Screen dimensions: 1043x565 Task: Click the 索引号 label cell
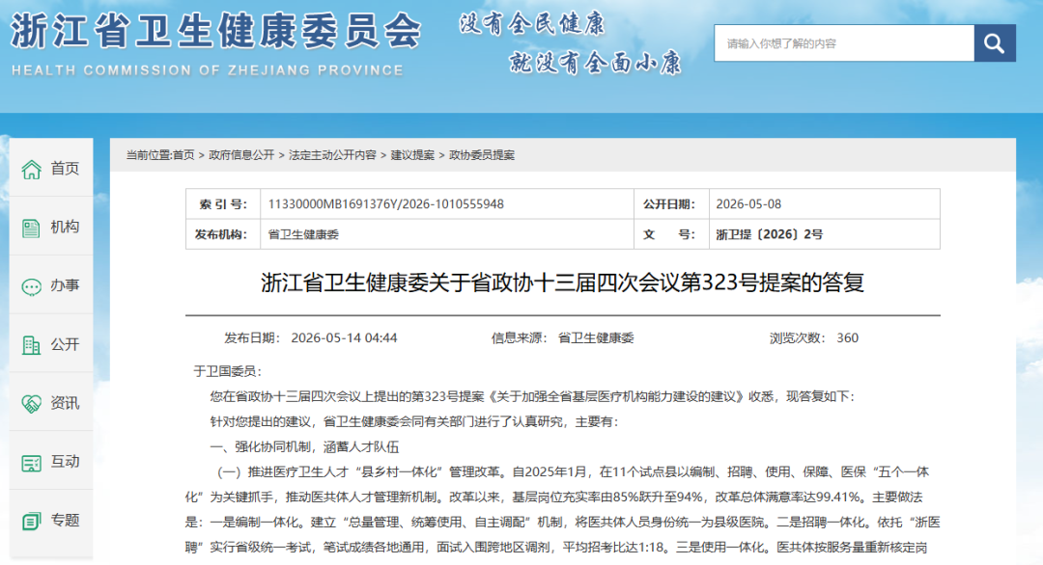click(x=223, y=203)
